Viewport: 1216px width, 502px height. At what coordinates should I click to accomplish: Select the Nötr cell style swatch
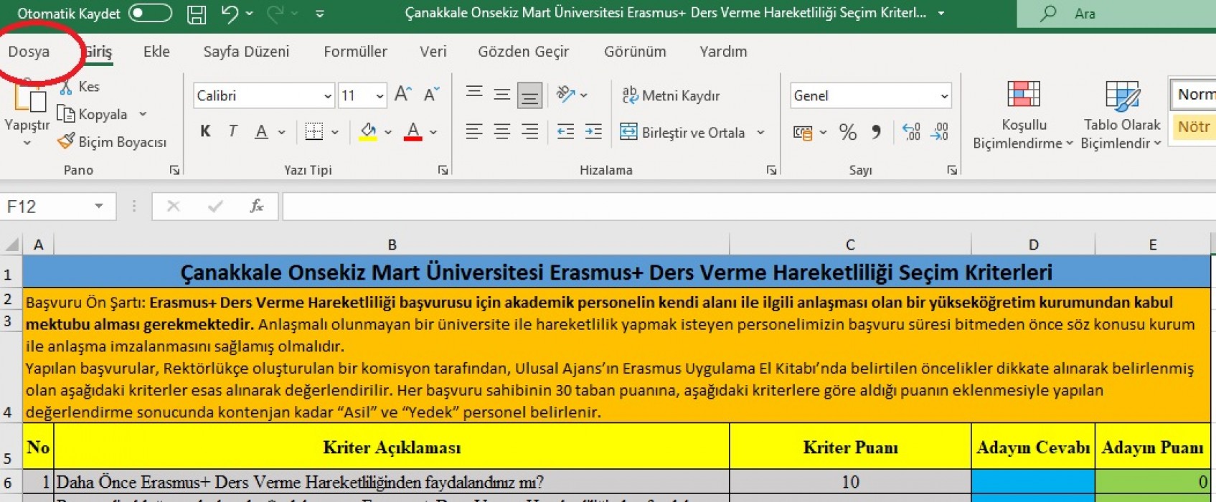point(1193,127)
